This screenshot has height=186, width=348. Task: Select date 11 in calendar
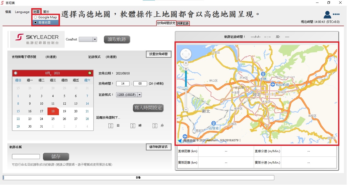pos(53,104)
